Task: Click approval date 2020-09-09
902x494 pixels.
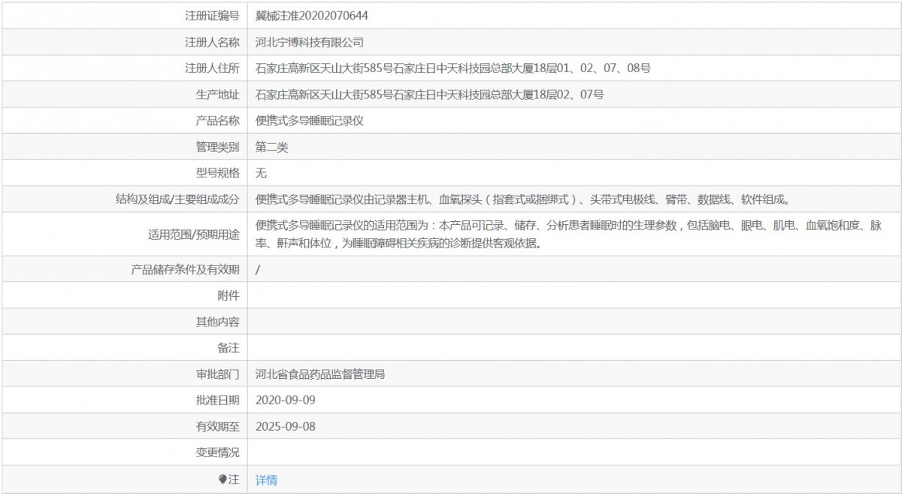Action: pos(286,400)
